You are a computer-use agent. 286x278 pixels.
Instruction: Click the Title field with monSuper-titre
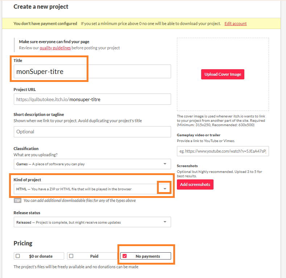pyautogui.click(x=92, y=71)
